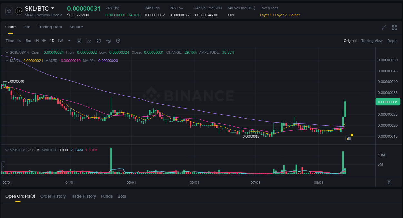Click the MA(25) value 0.00000019

(x=71, y=61)
